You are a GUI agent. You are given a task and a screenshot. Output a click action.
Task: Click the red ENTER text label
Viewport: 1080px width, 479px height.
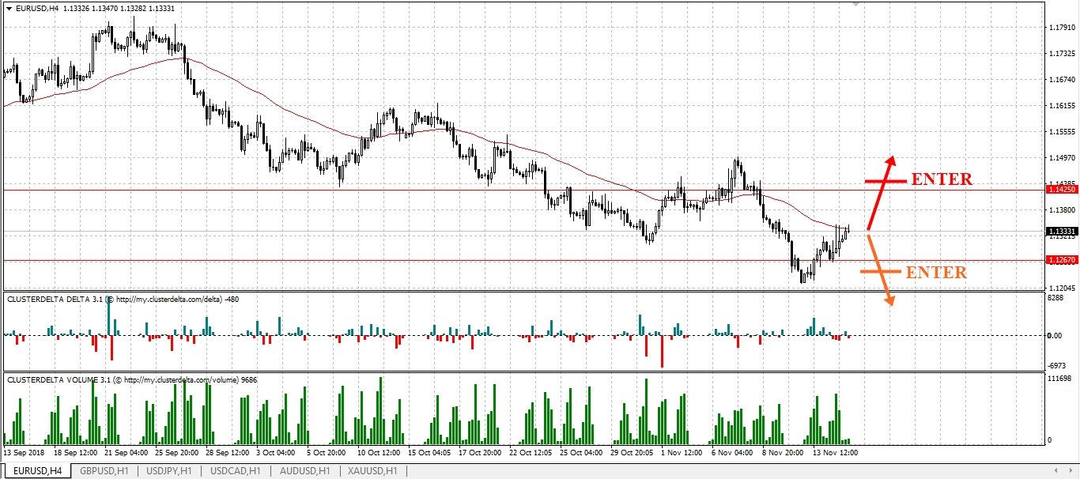[942, 179]
